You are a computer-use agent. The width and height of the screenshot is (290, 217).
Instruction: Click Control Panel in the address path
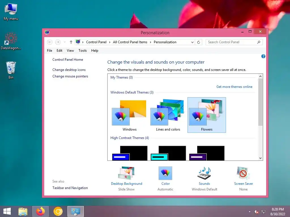[96, 42]
